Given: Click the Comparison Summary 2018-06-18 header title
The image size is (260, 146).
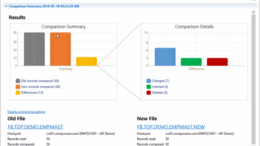Looking at the screenshot, I should pos(44,6).
